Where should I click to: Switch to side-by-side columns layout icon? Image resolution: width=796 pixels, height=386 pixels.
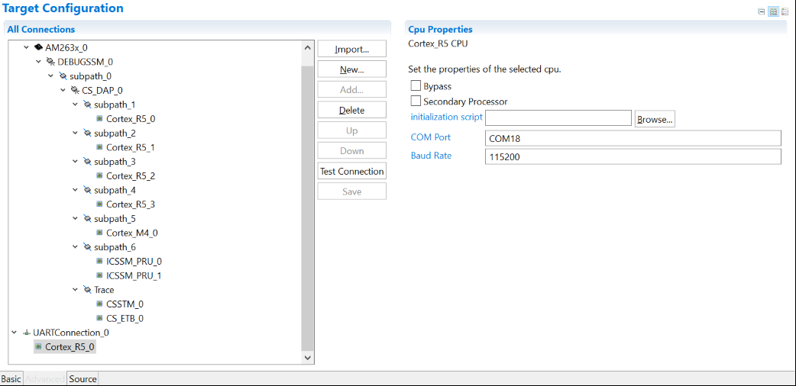point(773,11)
